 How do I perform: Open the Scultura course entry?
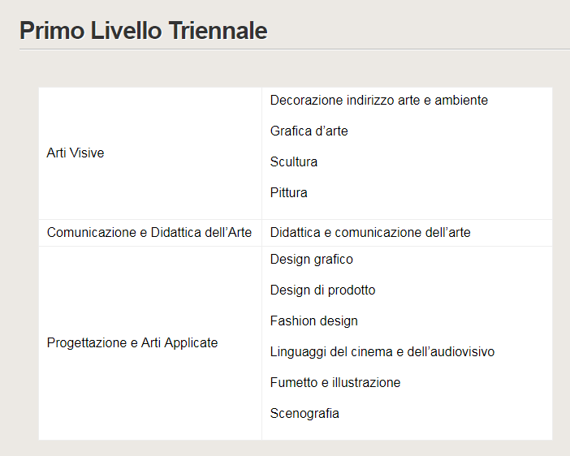[294, 162]
